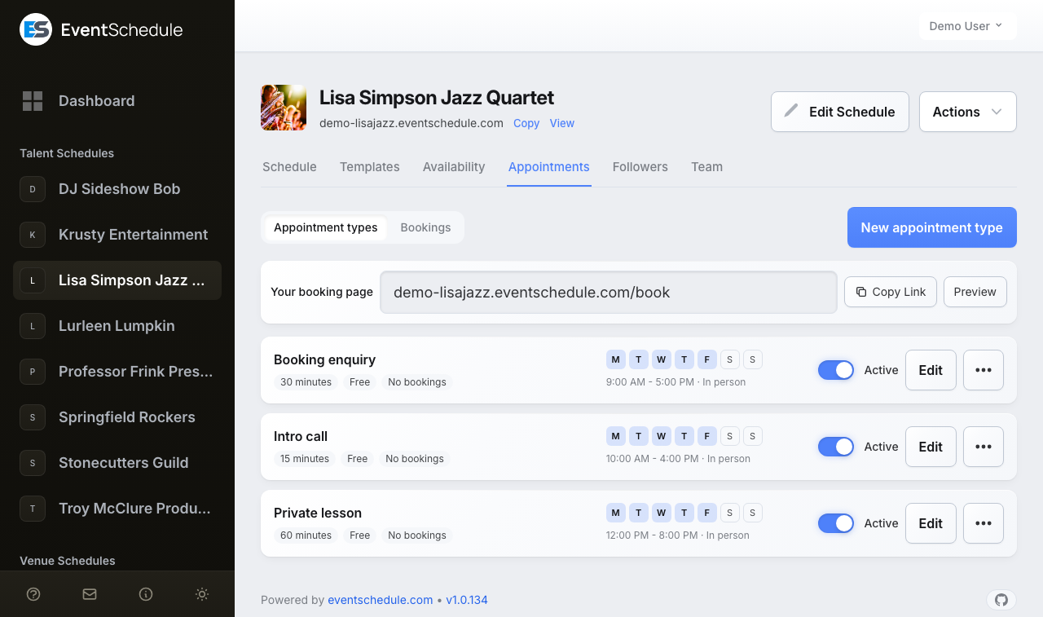Open more options for Private lesson
Viewport: 1043px width, 617px height.
tap(984, 523)
